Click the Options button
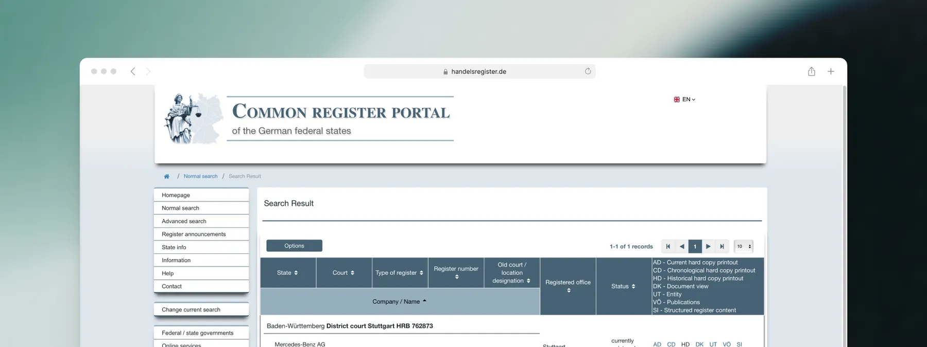 click(294, 246)
